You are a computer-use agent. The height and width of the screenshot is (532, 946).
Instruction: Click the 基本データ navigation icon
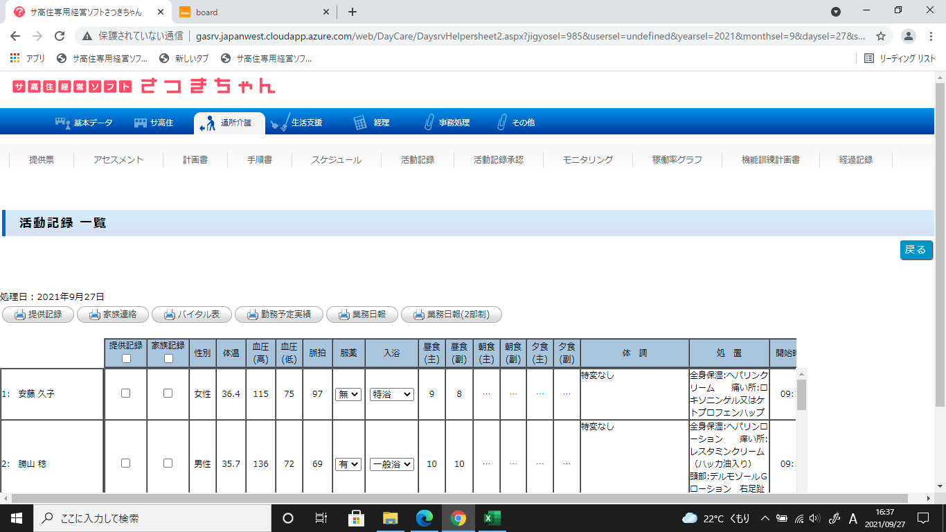[x=62, y=123]
